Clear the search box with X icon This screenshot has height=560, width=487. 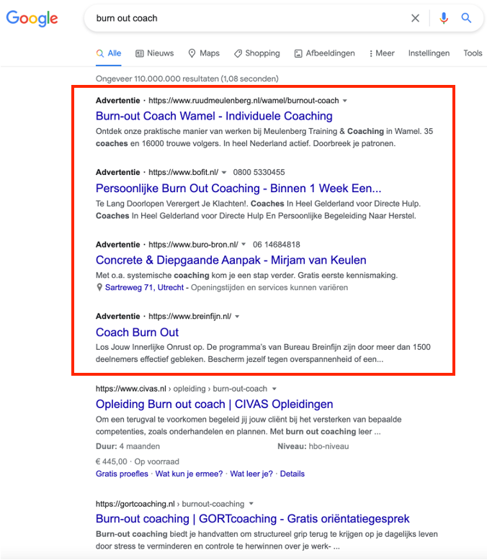pyautogui.click(x=415, y=18)
